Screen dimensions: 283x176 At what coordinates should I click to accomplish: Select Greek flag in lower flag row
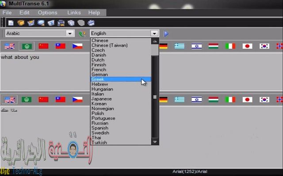(180, 99)
